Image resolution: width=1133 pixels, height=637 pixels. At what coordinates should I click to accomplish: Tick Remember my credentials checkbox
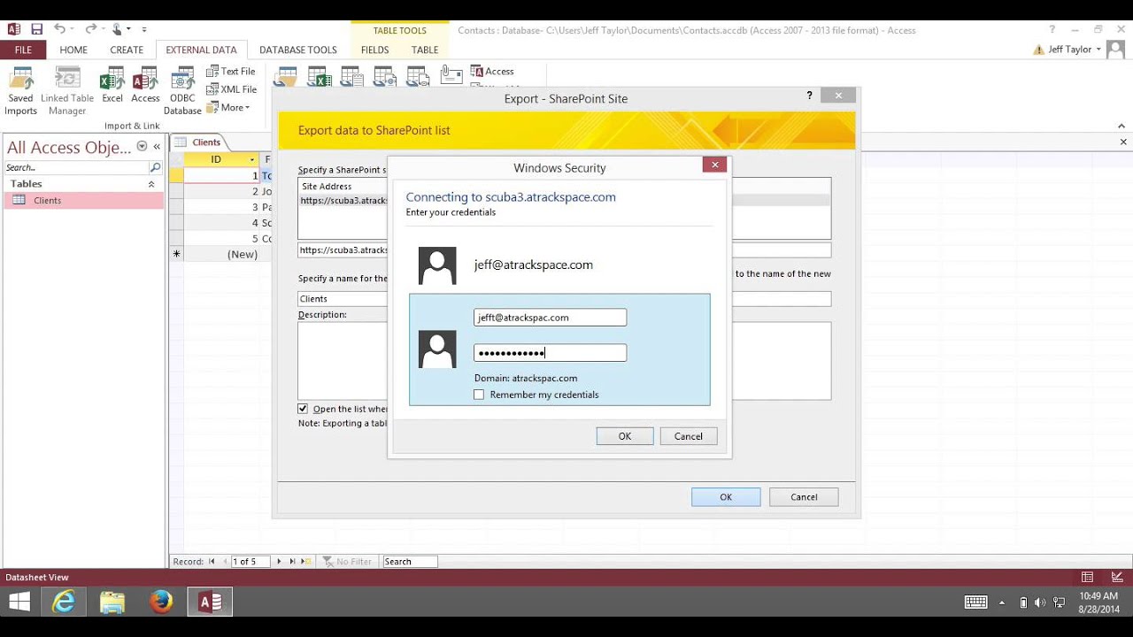click(x=479, y=395)
